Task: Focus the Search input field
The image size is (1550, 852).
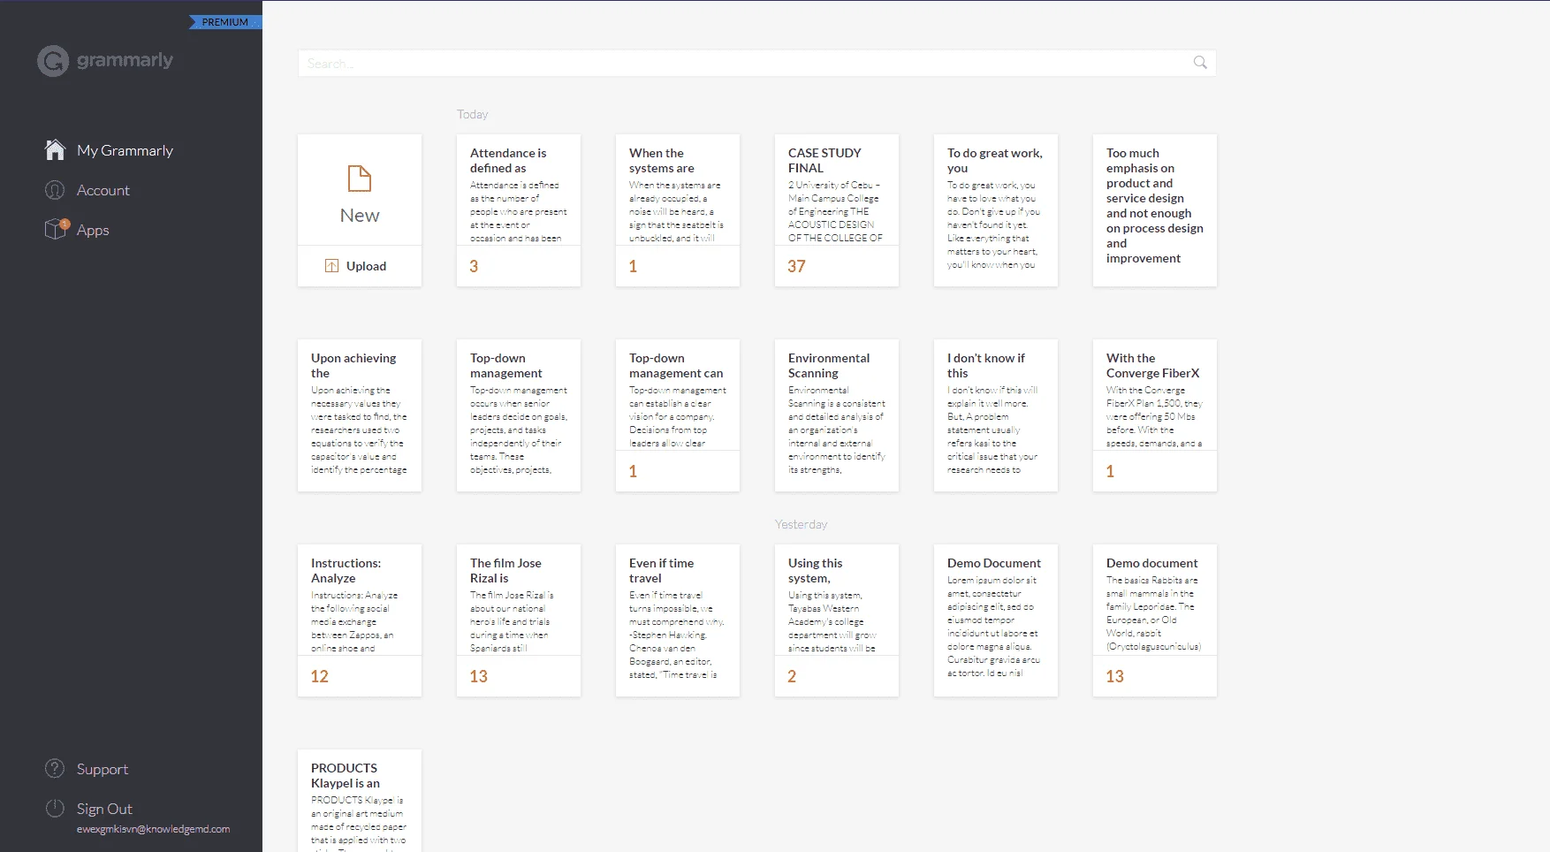Action: [x=757, y=63]
